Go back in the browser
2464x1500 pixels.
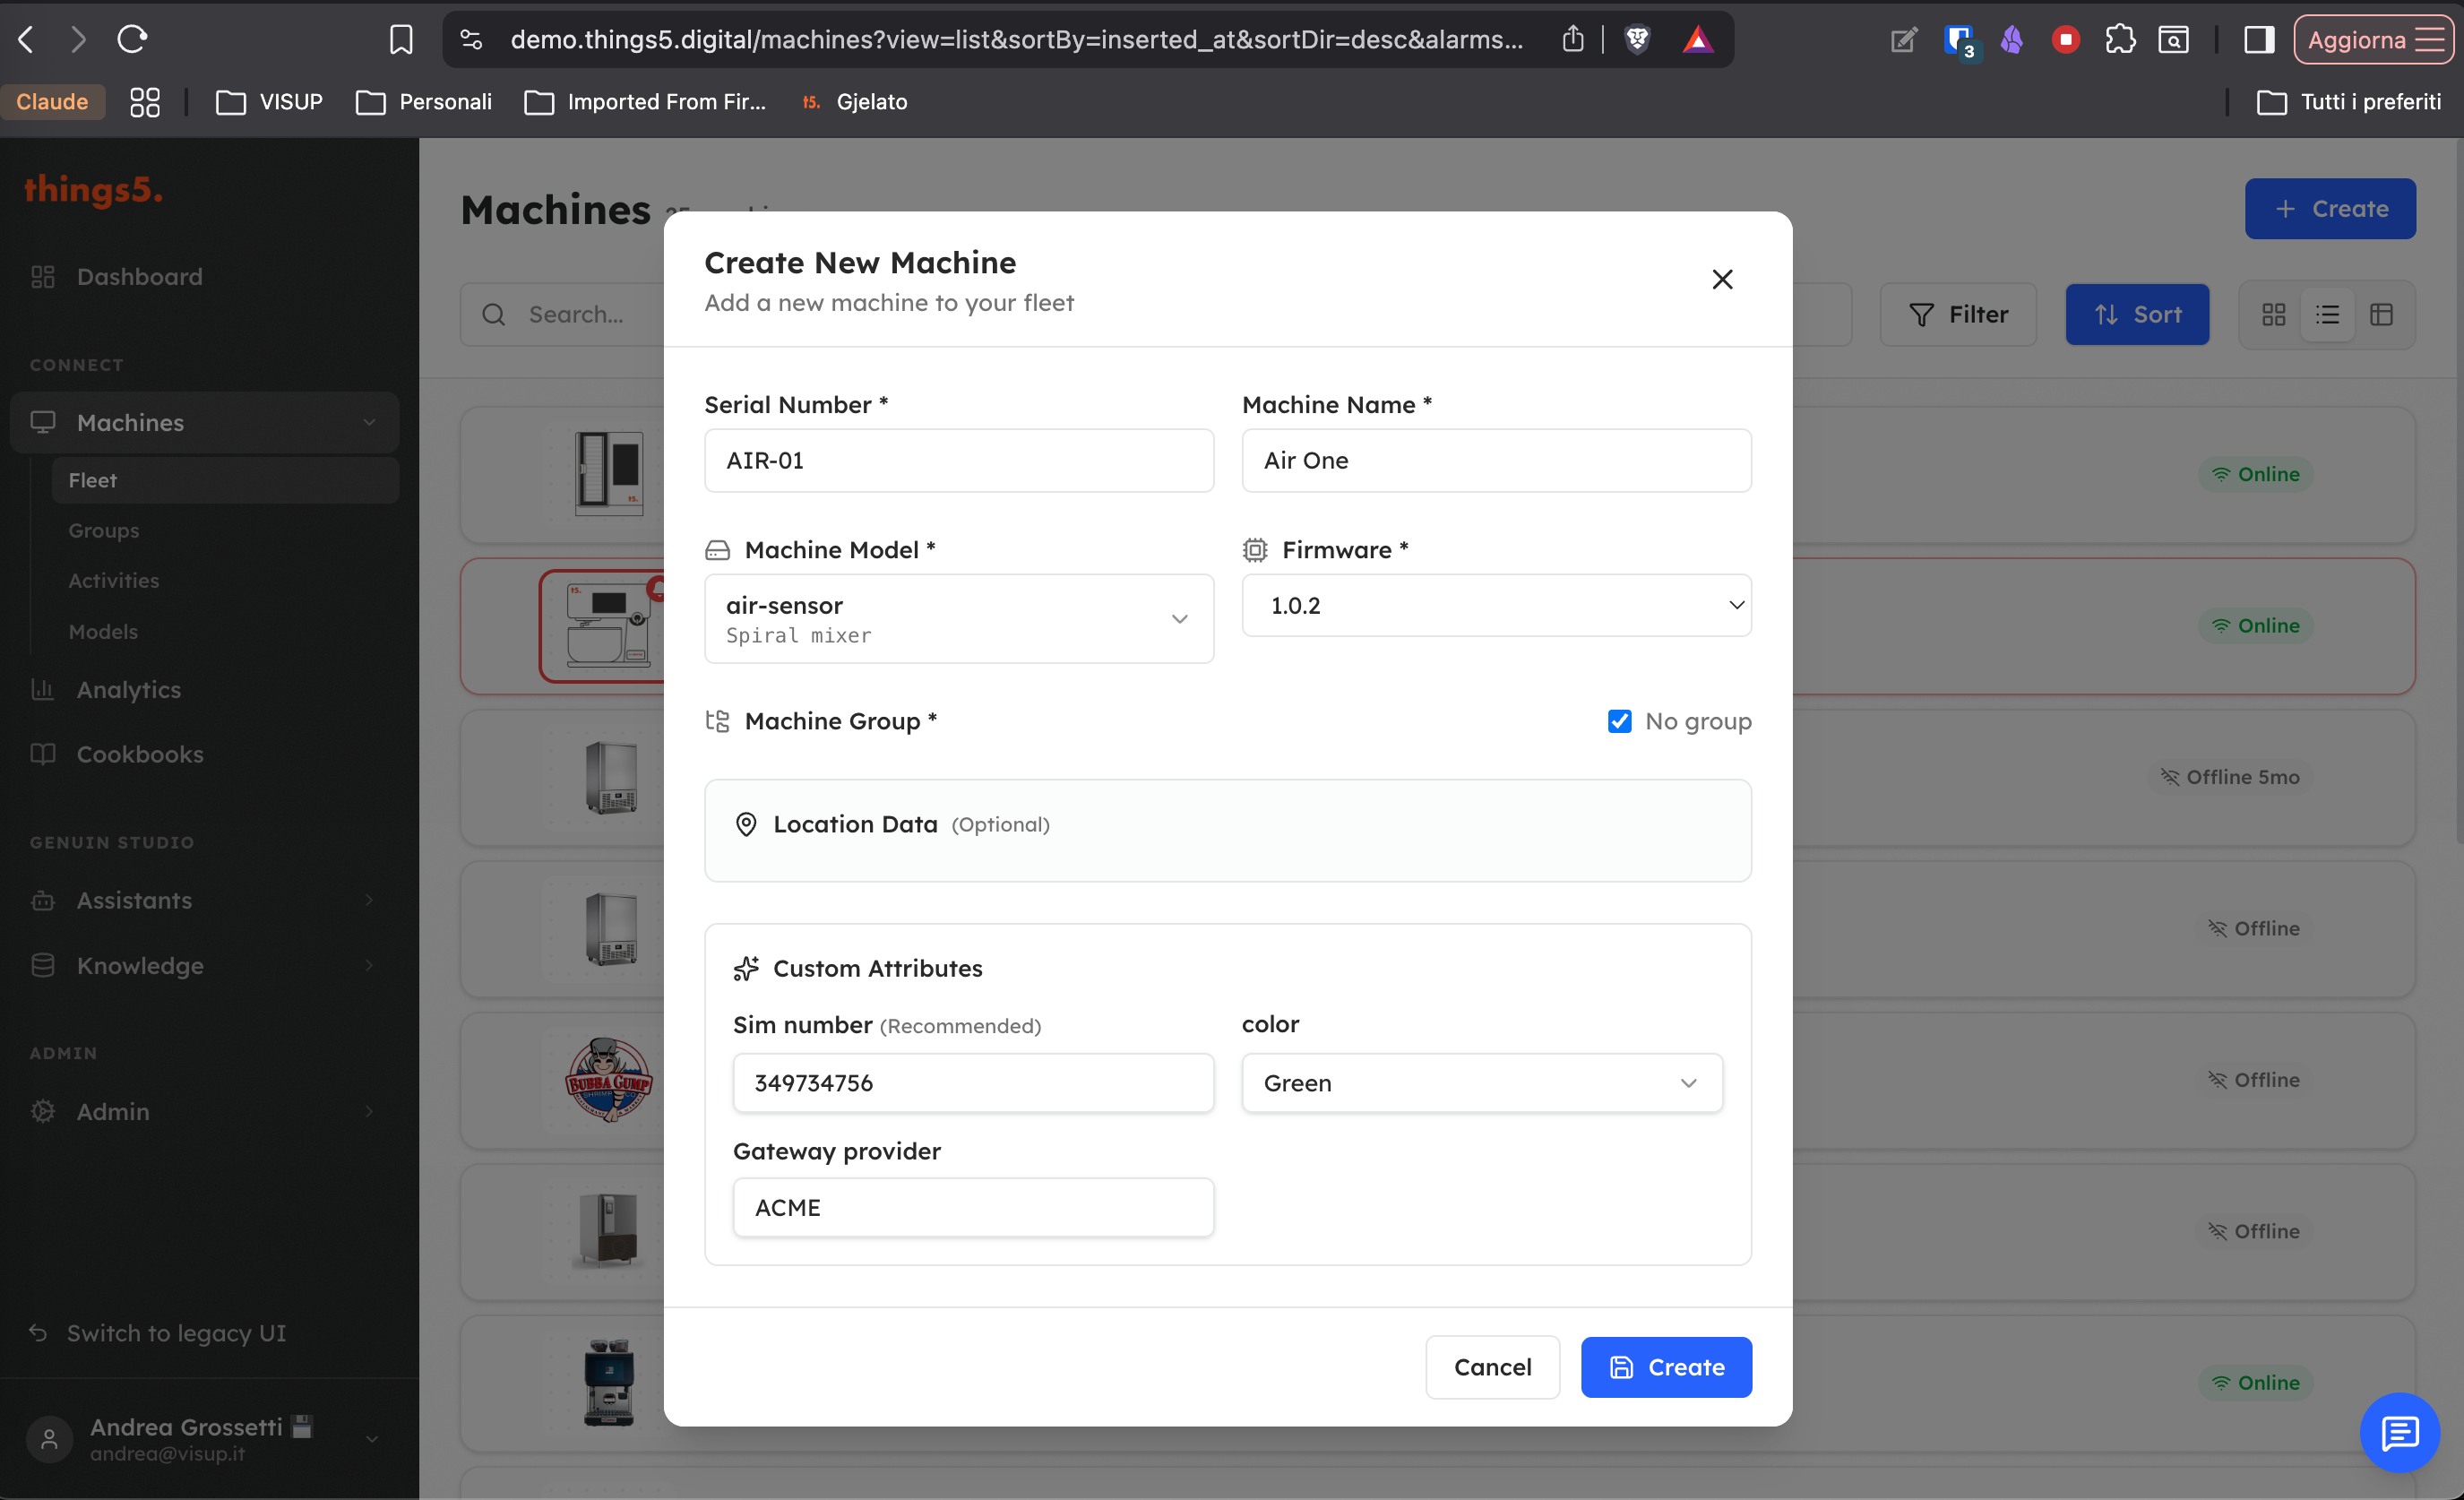pyautogui.click(x=27, y=39)
